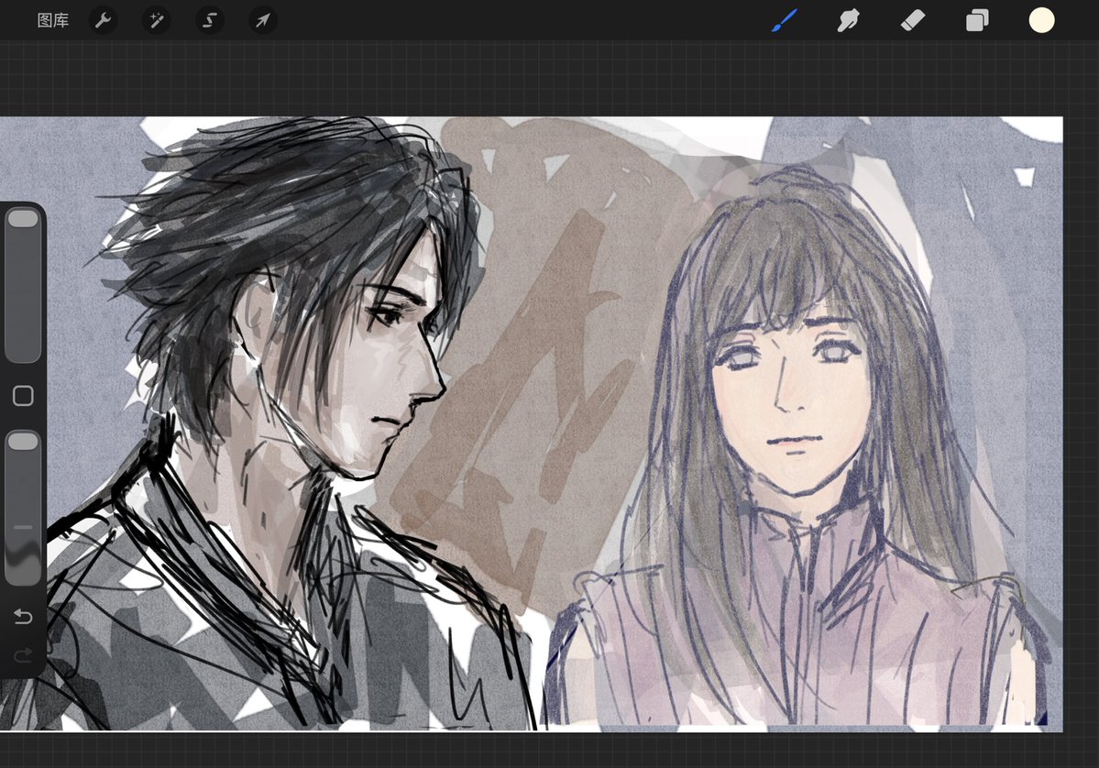Screen dimensions: 1099x768
Task: Open the 图库 gallery
Action: coord(52,20)
